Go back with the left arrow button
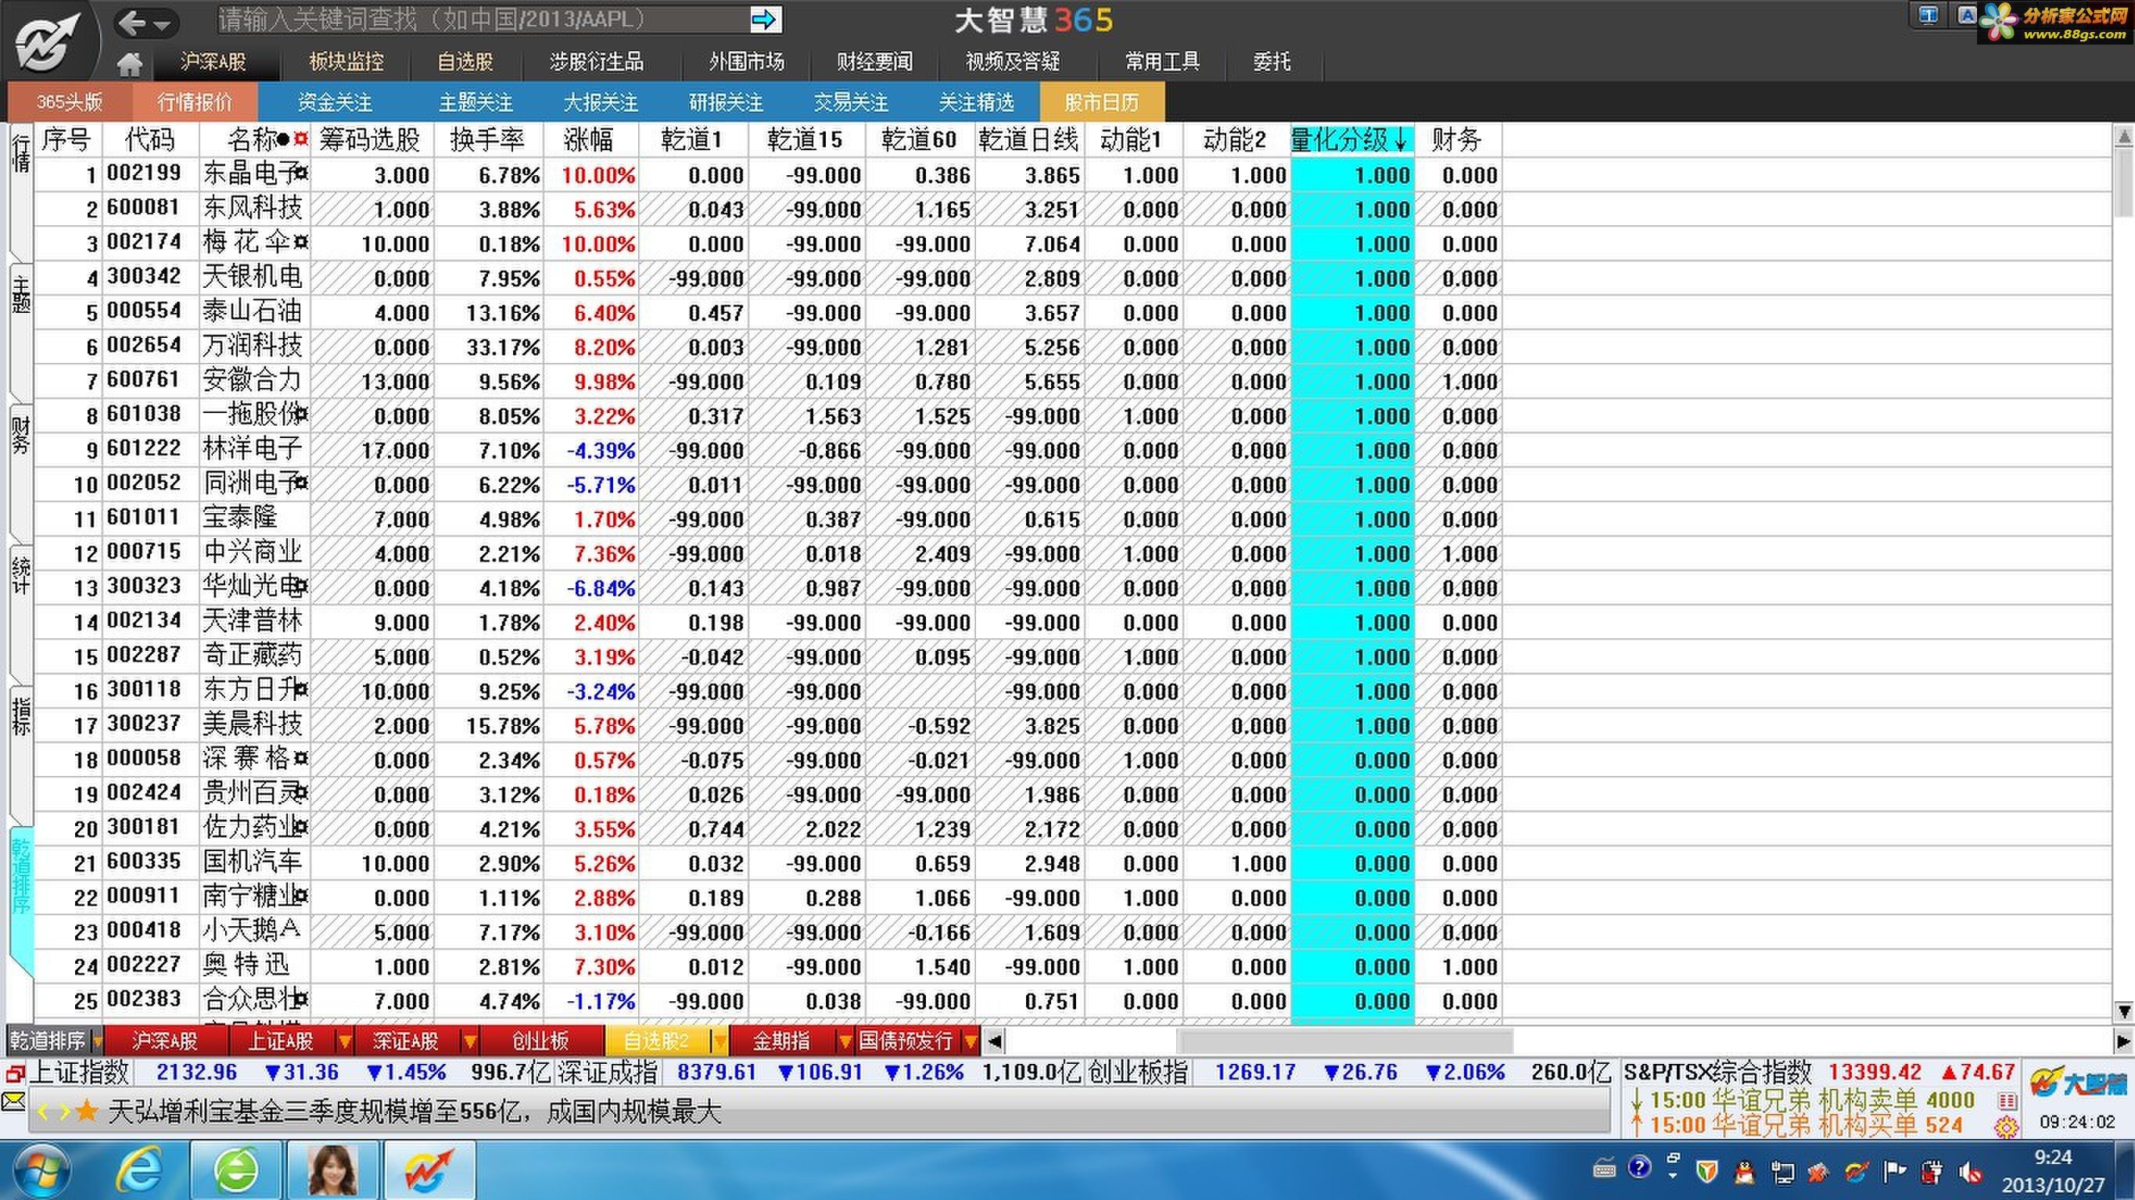The width and height of the screenshot is (2135, 1200). 133,23
